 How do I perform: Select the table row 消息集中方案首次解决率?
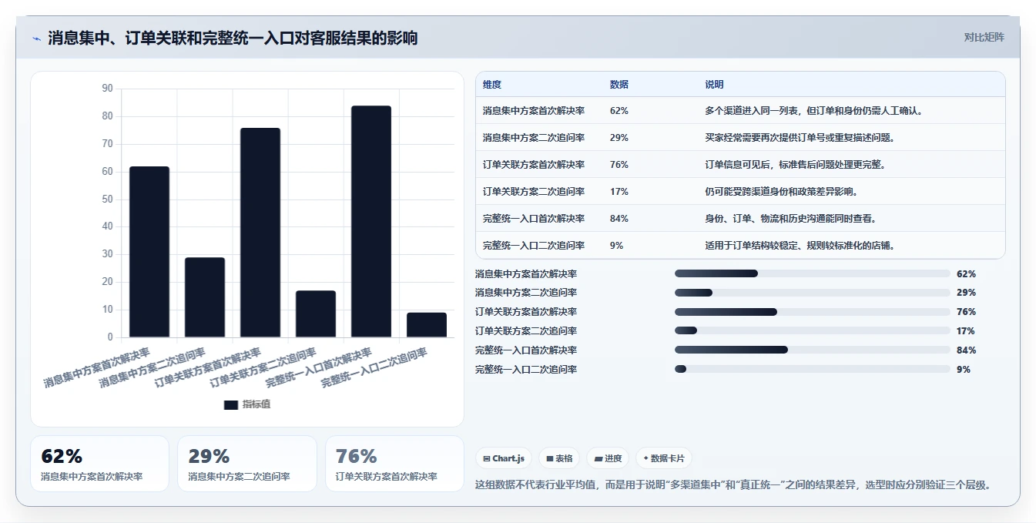tap(740, 111)
